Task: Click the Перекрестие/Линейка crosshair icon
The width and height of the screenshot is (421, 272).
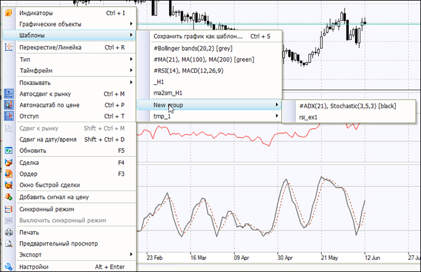Action: (x=8, y=47)
